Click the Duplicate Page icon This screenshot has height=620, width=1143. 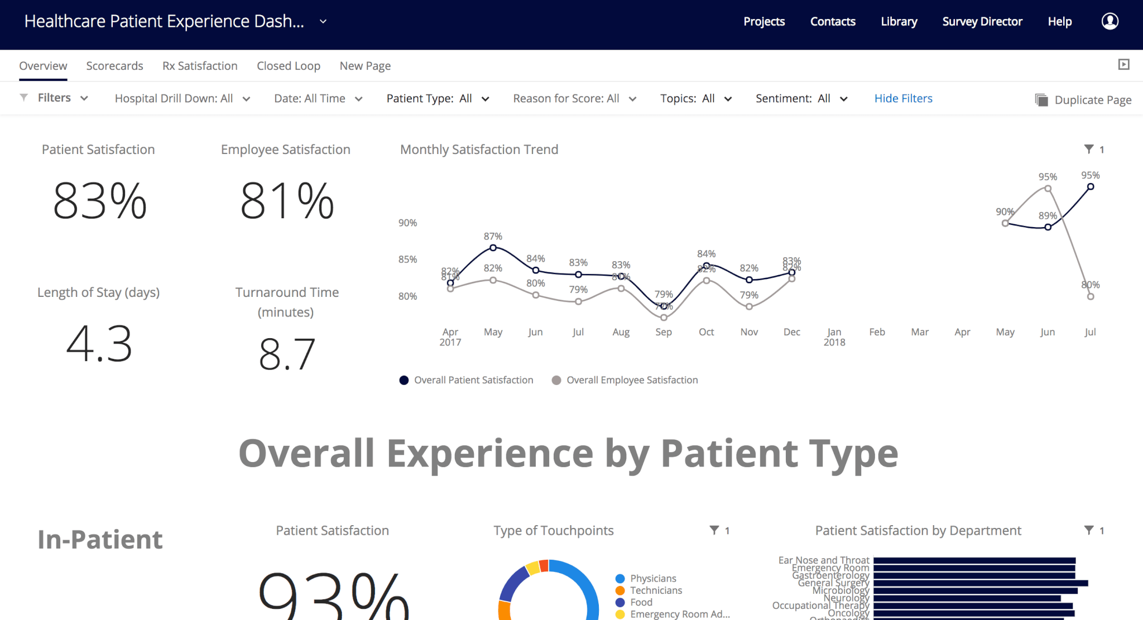click(x=1041, y=100)
